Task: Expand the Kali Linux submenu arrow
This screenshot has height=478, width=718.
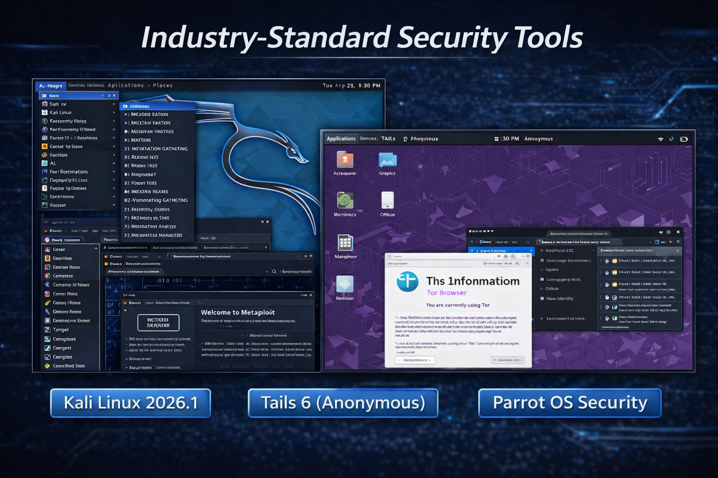Action: [114, 112]
